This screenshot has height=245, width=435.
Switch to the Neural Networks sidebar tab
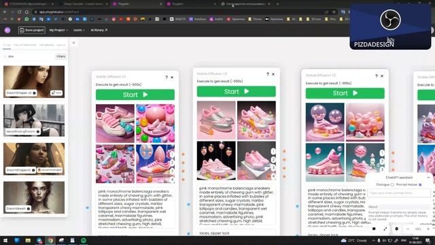25,45
